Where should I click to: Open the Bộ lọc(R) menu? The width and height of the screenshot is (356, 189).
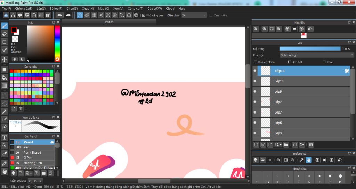[56, 9]
